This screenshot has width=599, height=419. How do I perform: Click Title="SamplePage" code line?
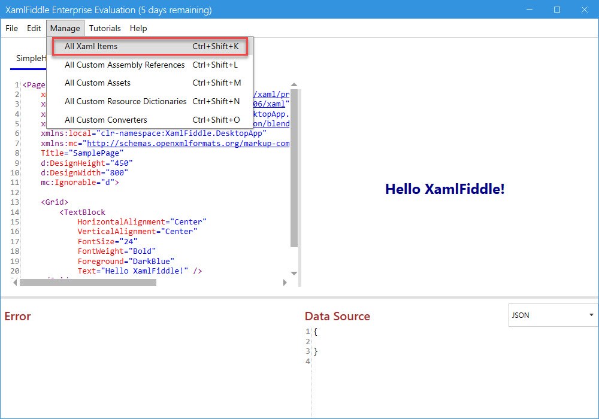pos(82,153)
